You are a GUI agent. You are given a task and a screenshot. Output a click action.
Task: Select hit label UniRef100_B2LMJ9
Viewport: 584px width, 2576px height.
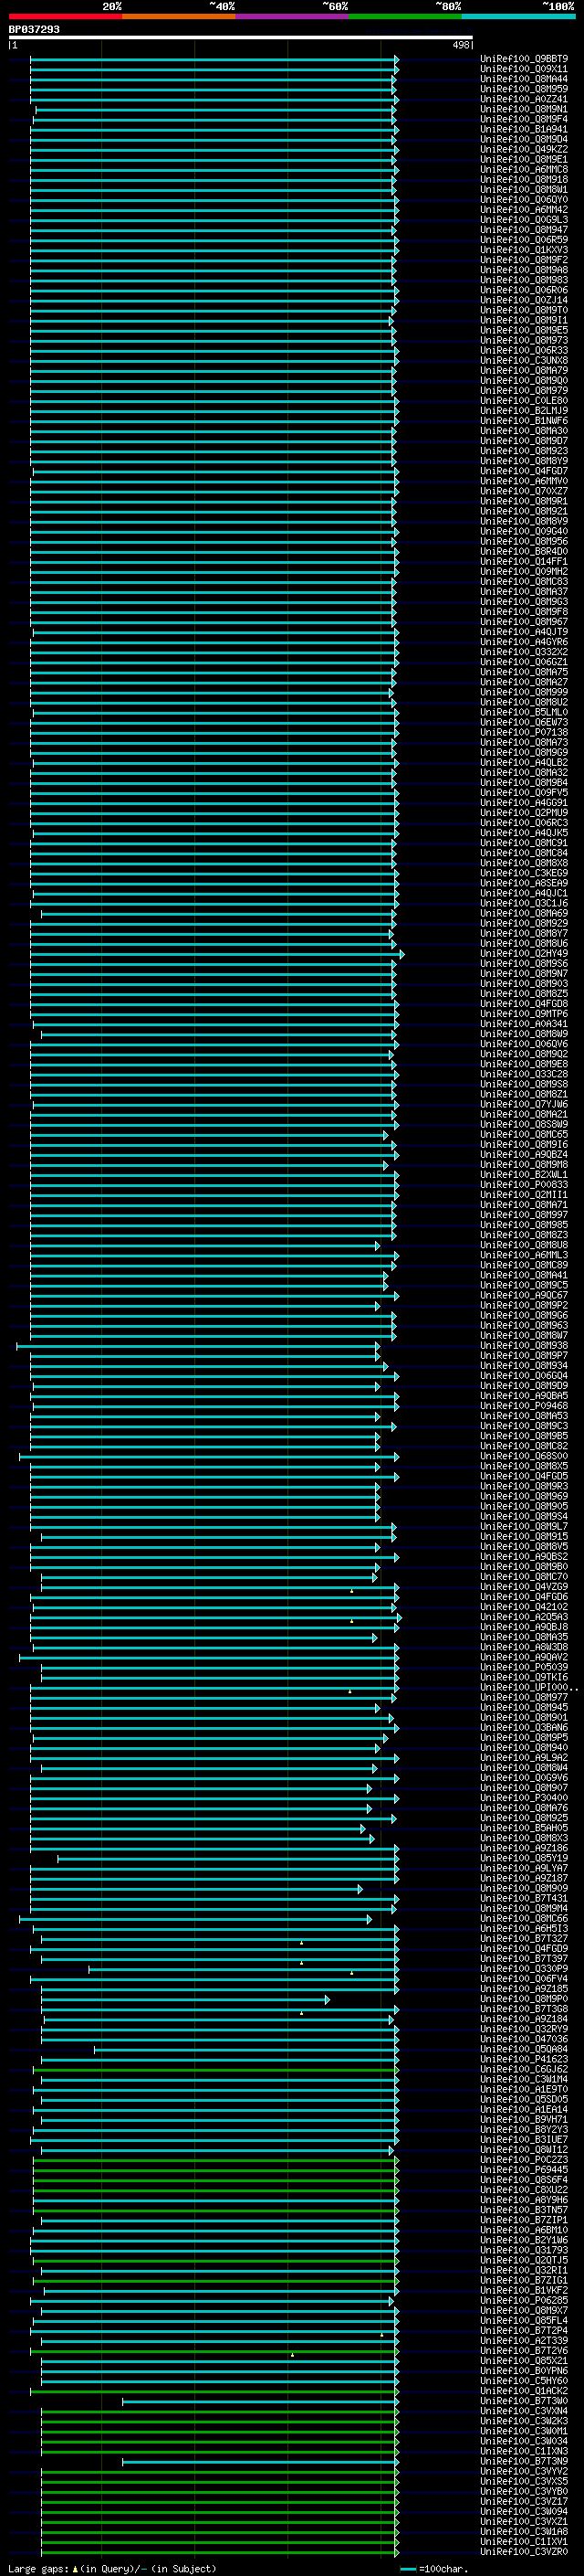[x=523, y=411]
